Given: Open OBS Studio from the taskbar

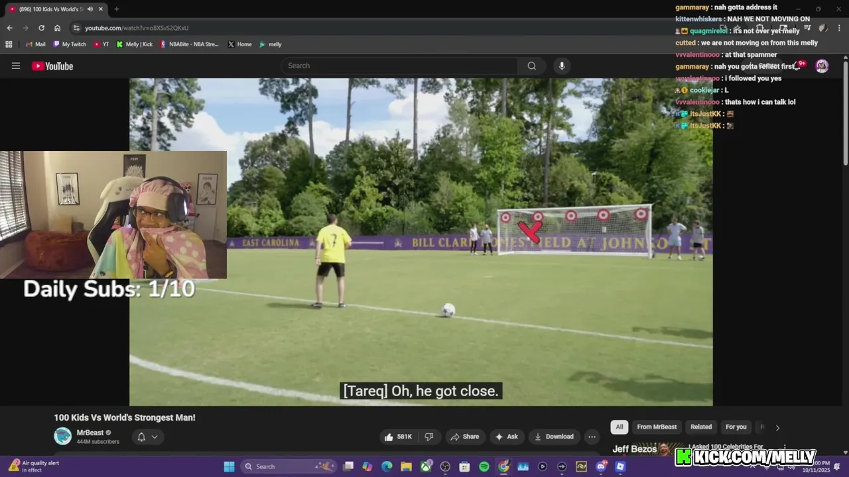Looking at the screenshot, I should 445,466.
